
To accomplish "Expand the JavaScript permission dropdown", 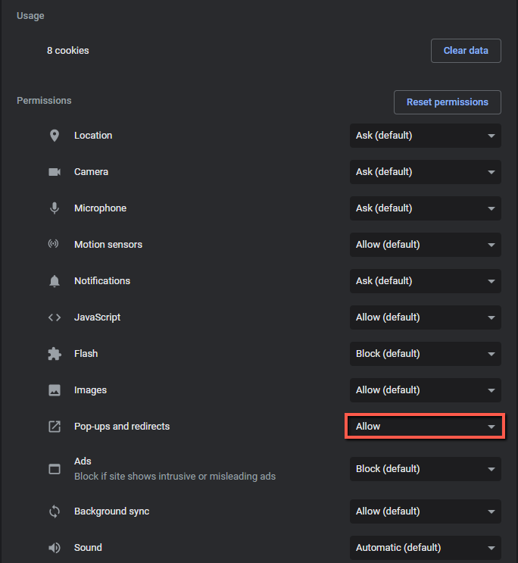I will (x=426, y=317).
